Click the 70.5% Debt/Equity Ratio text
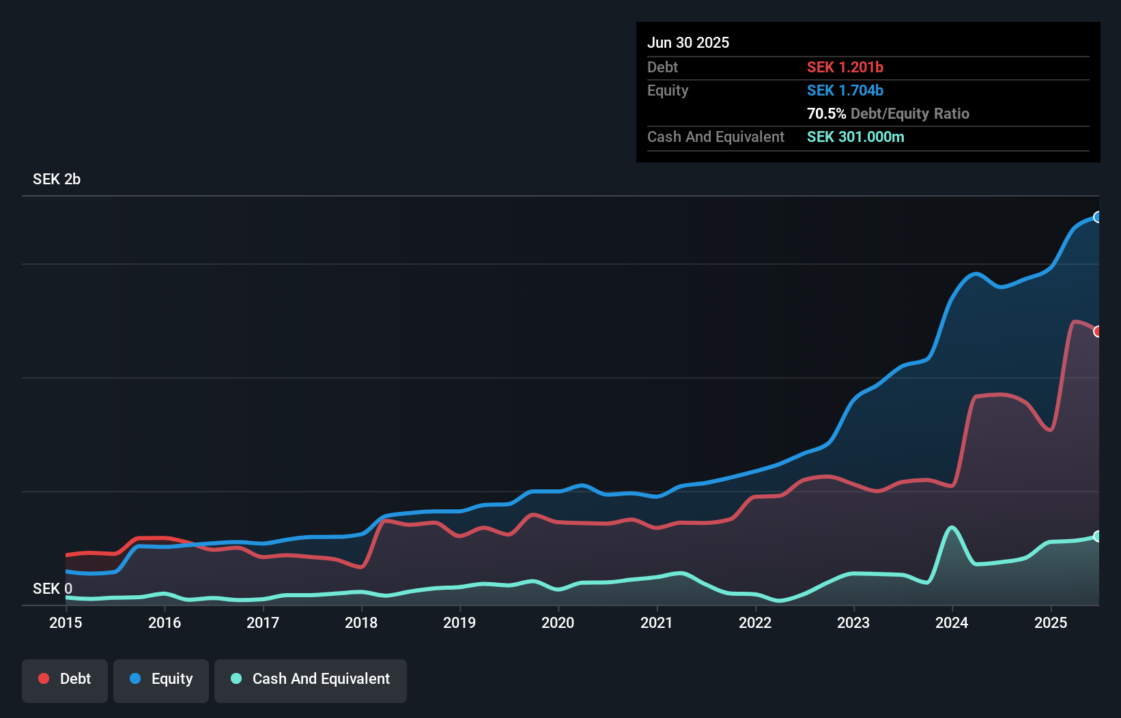Screen dimensions: 1121x718 [888, 113]
